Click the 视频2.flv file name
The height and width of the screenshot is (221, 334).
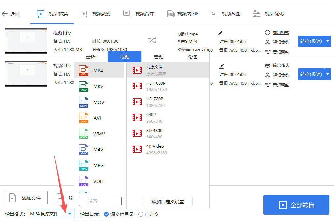click(62, 66)
